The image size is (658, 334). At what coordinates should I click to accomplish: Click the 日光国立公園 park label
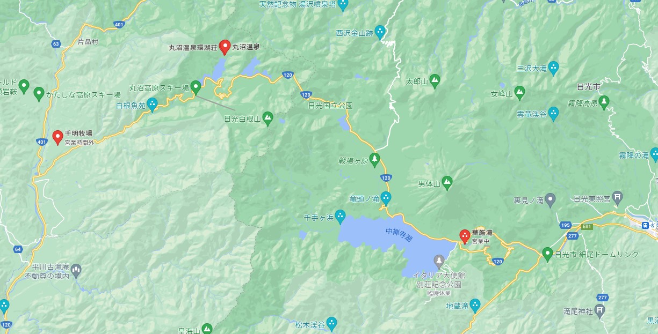click(330, 106)
